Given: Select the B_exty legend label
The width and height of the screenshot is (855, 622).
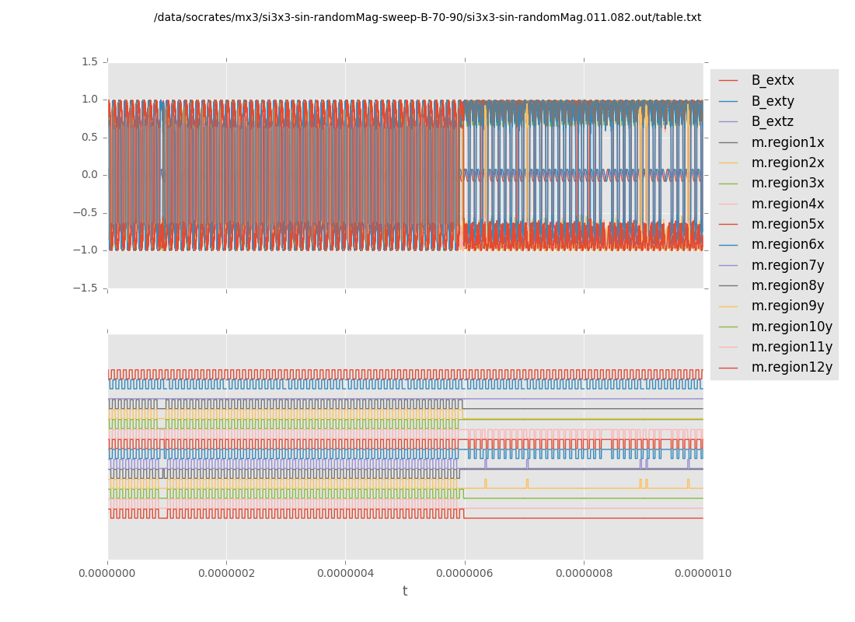Looking at the screenshot, I should (x=772, y=101).
